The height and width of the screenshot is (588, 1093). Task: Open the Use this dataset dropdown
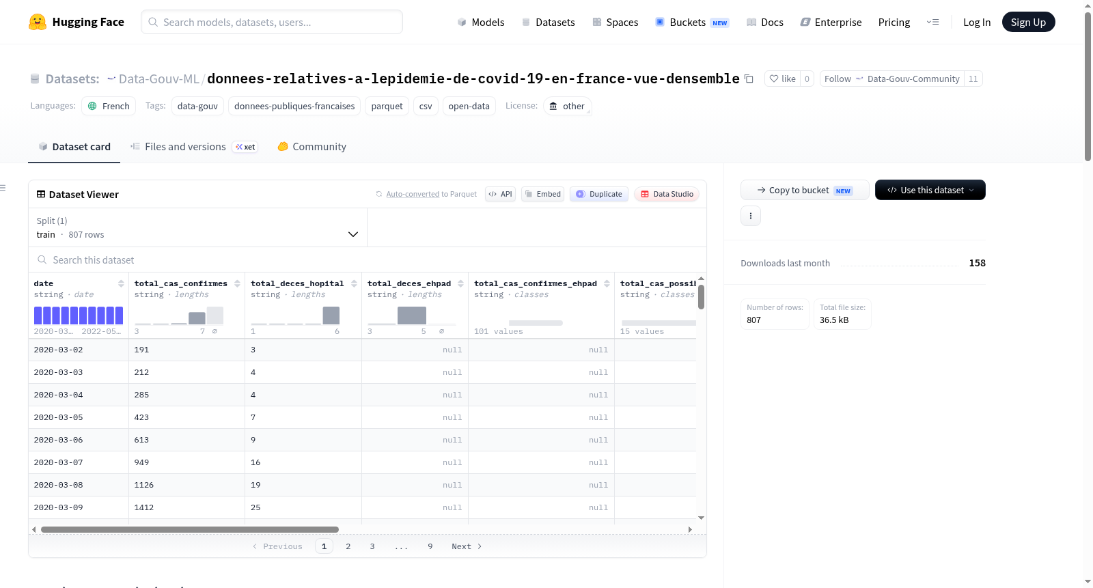pos(930,190)
